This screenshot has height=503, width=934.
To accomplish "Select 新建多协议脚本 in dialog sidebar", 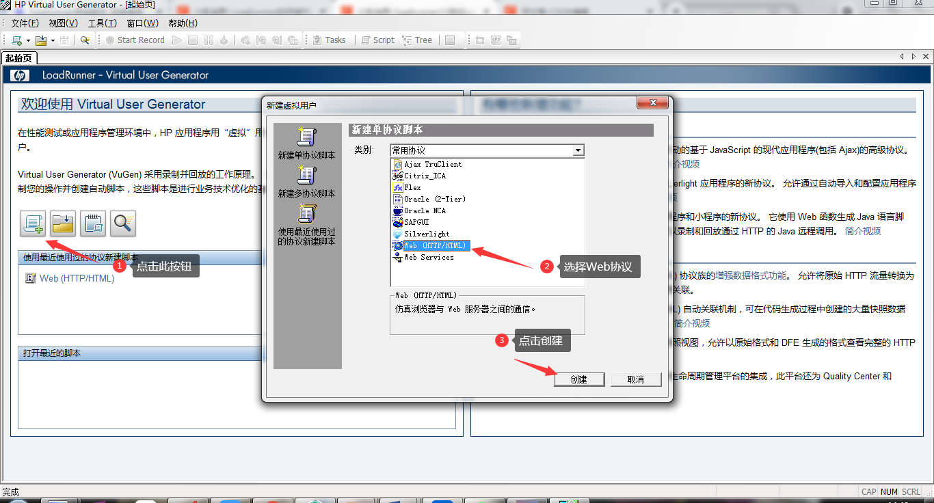I will click(x=306, y=182).
